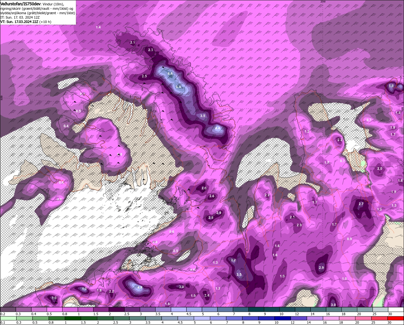Image resolution: width=404 pixels, height=325 pixels.
Task: Select the 2.7 value in the east
Action: (361, 204)
